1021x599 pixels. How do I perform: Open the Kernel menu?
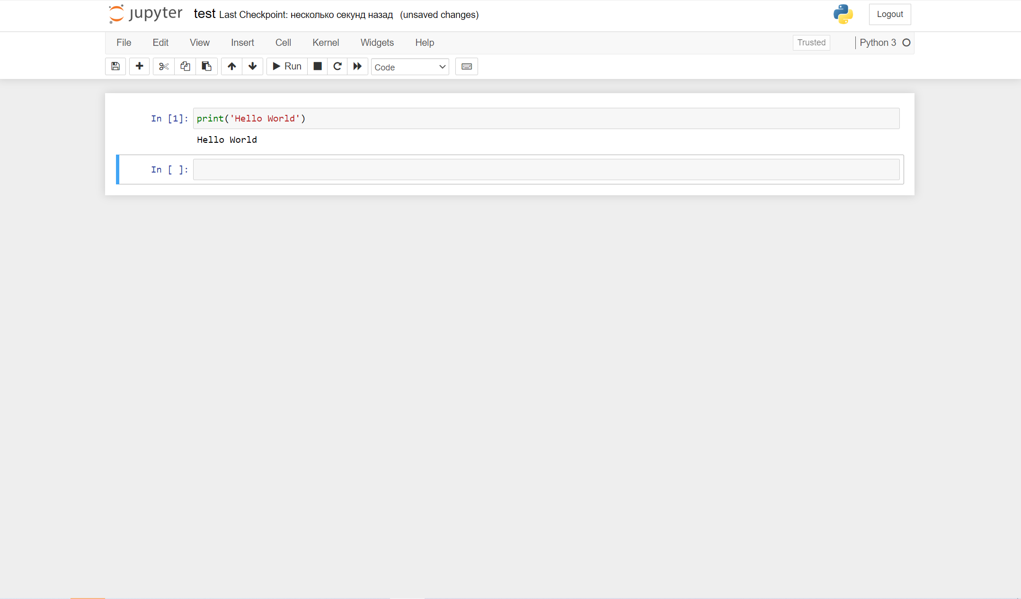(x=326, y=43)
